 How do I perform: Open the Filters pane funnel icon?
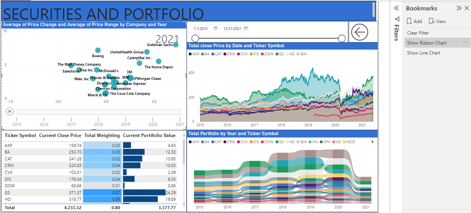397,19
